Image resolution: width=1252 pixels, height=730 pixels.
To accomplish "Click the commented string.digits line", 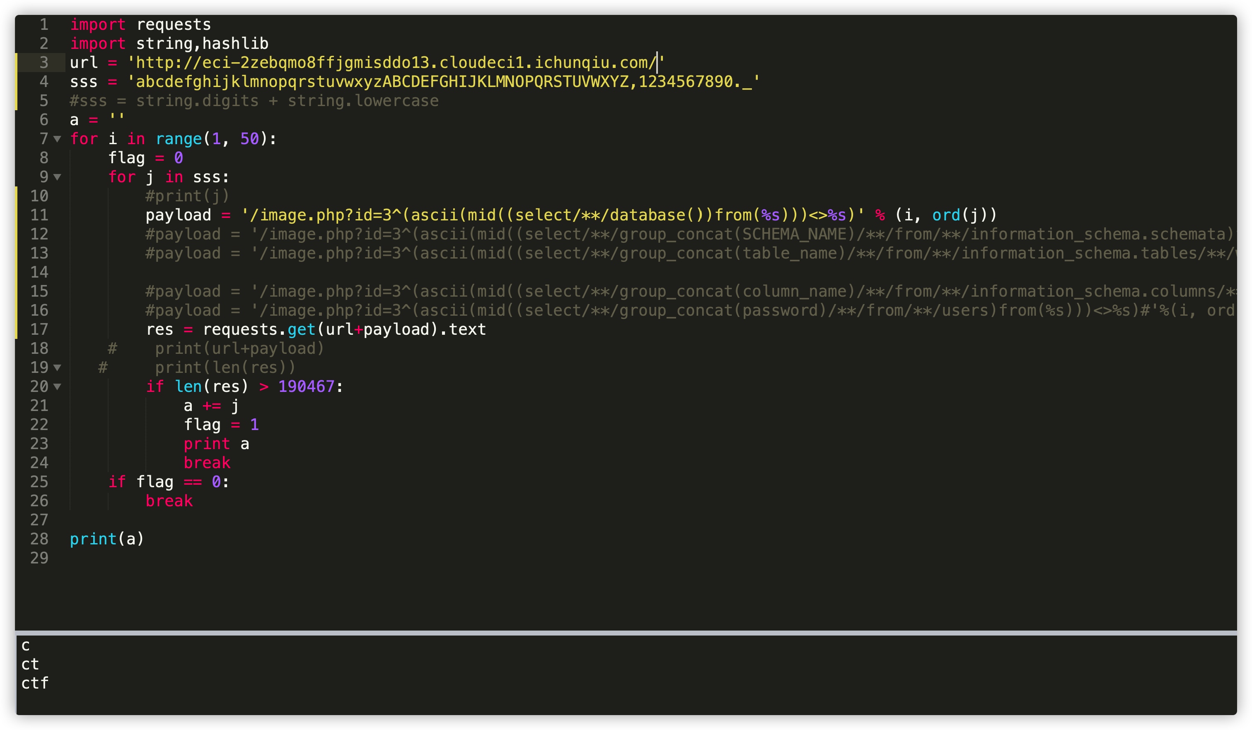I will (x=254, y=101).
